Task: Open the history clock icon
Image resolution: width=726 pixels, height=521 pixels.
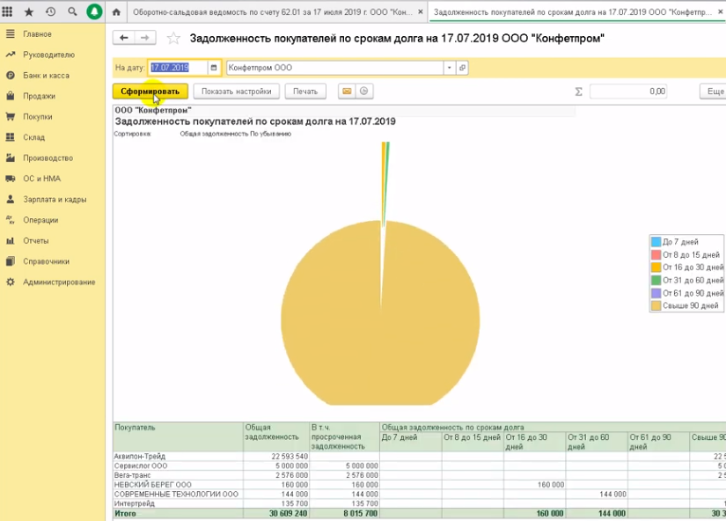Action: [x=50, y=12]
